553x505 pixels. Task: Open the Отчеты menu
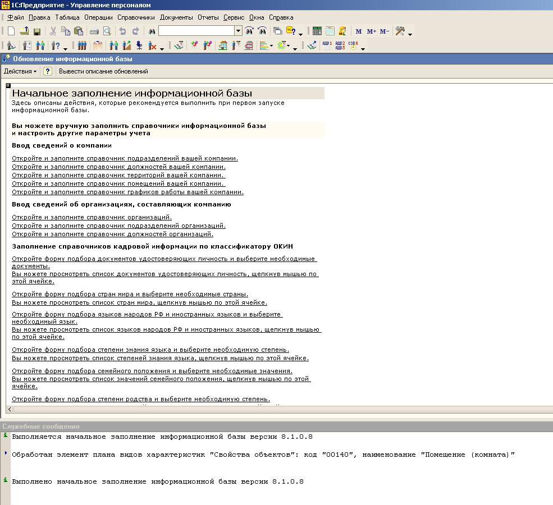coord(208,17)
